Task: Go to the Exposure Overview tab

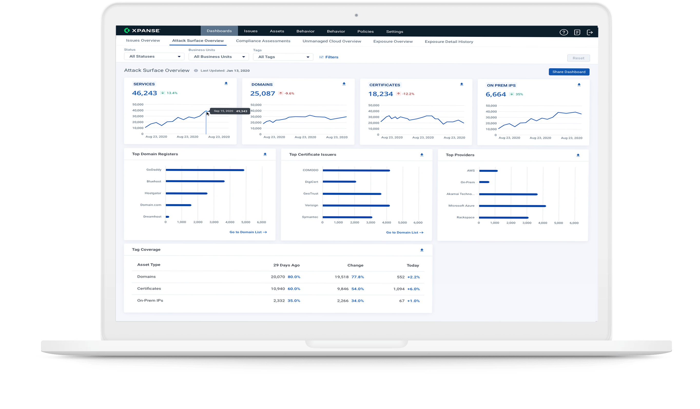Action: tap(393, 41)
